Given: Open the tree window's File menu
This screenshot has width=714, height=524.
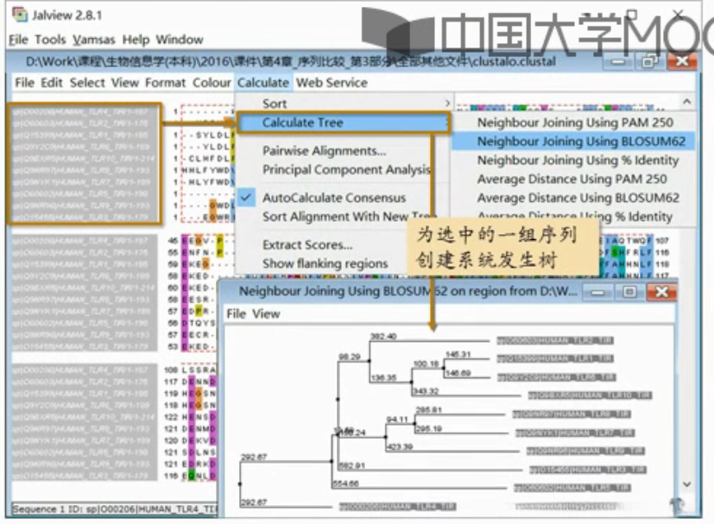Looking at the screenshot, I should (x=237, y=314).
